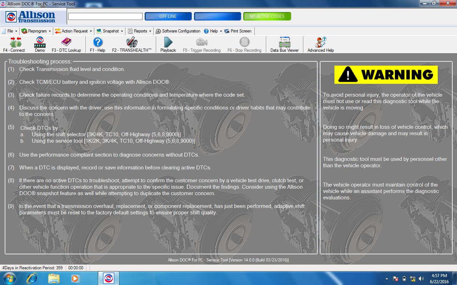
Task: Click the "Using the service tool" sub-step
Action: click(x=113, y=141)
